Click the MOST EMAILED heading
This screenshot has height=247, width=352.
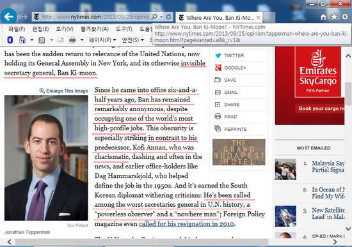(314, 148)
